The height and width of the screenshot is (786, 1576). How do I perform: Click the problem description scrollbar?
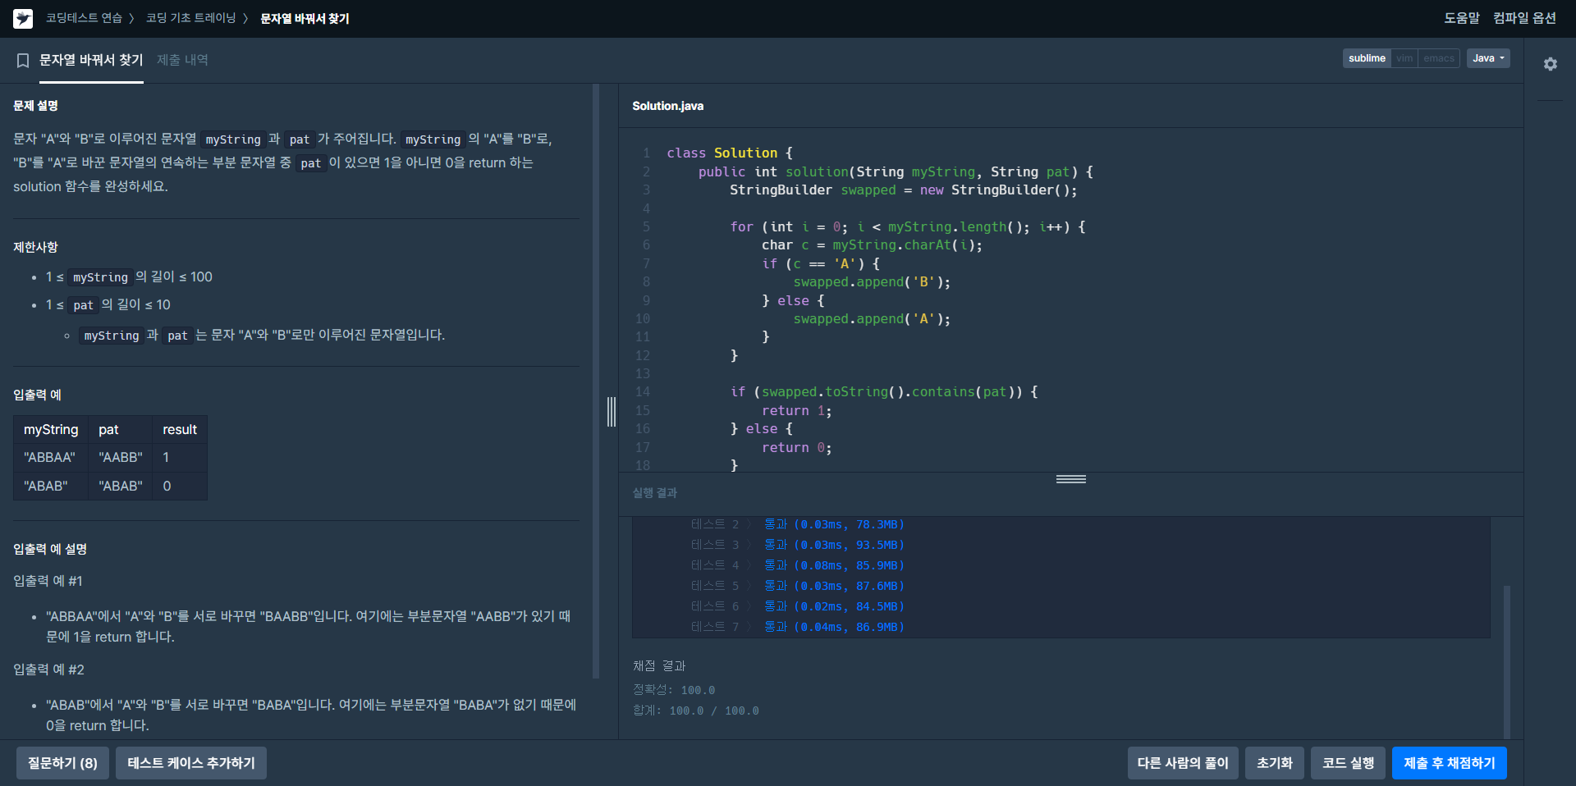coord(596,382)
